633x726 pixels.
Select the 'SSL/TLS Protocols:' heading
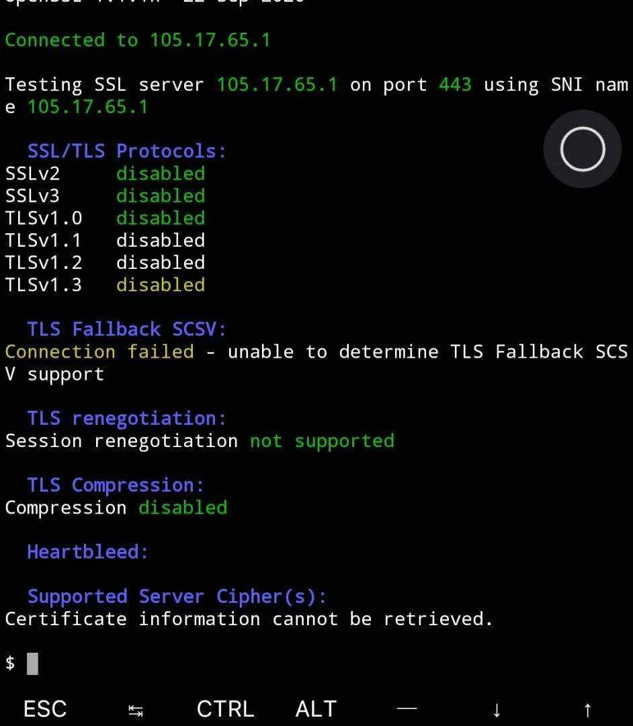[x=127, y=151]
